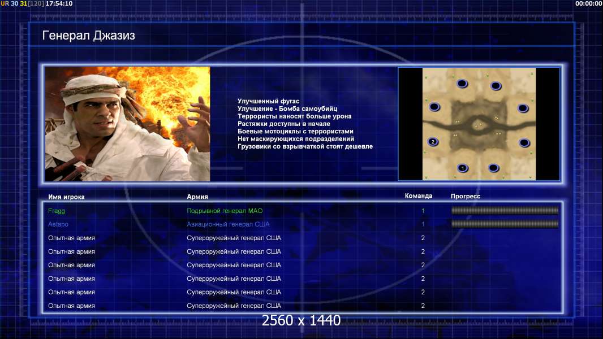Click the elapsed timer '00:00:00'
This screenshot has height=339, width=603.
click(x=589, y=3)
